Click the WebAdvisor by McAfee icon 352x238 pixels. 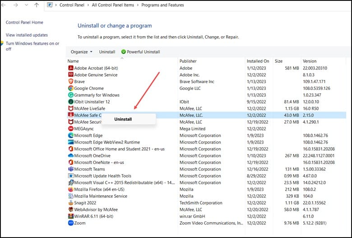[x=71, y=210]
